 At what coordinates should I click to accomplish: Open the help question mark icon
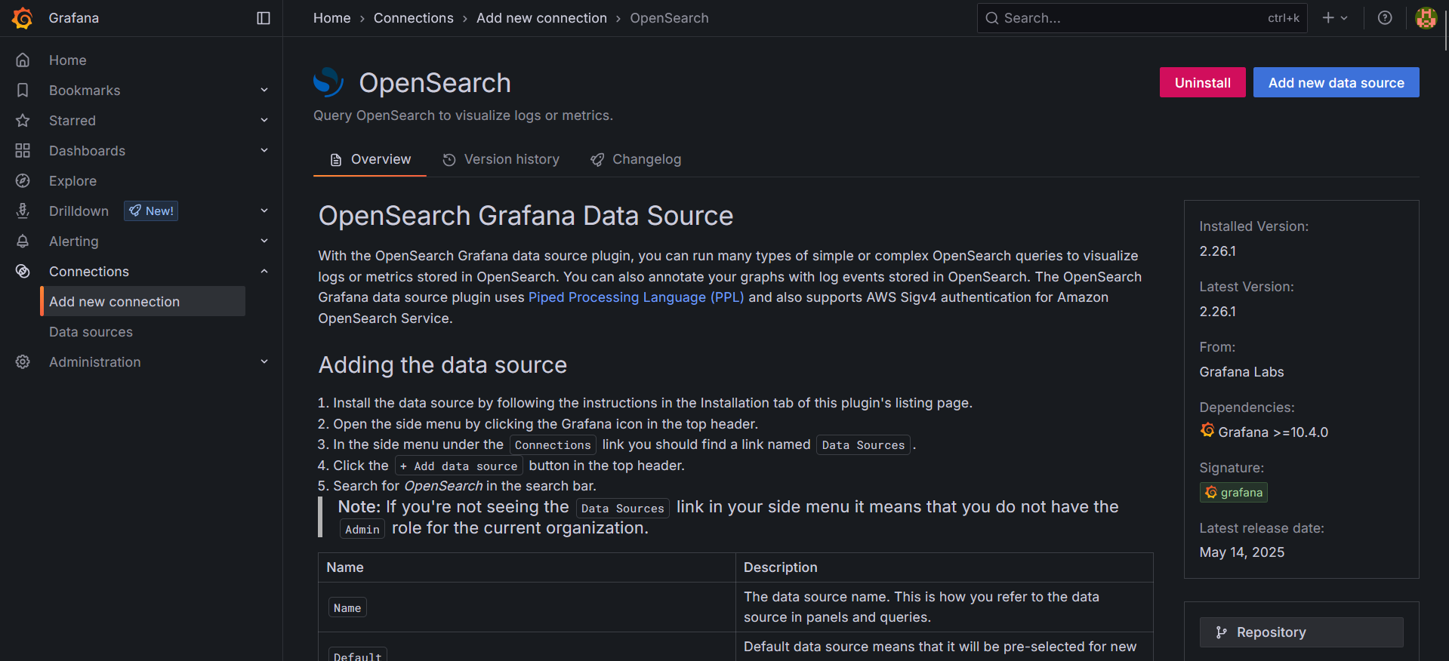(1385, 18)
